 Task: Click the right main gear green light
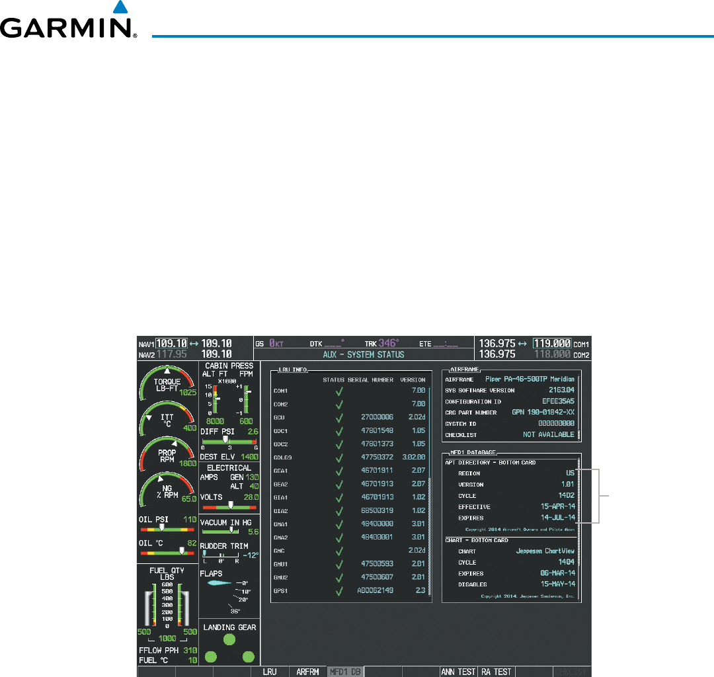pyautogui.click(x=249, y=657)
